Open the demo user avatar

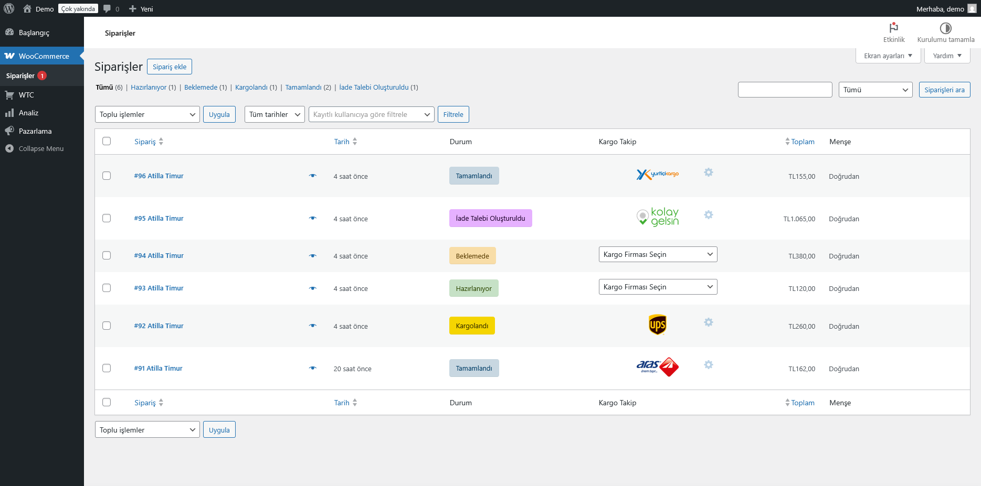972,8
